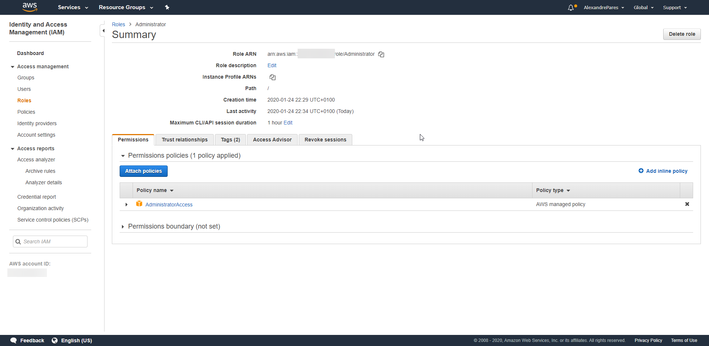Open the AlexandrePares account menu

[604, 7]
